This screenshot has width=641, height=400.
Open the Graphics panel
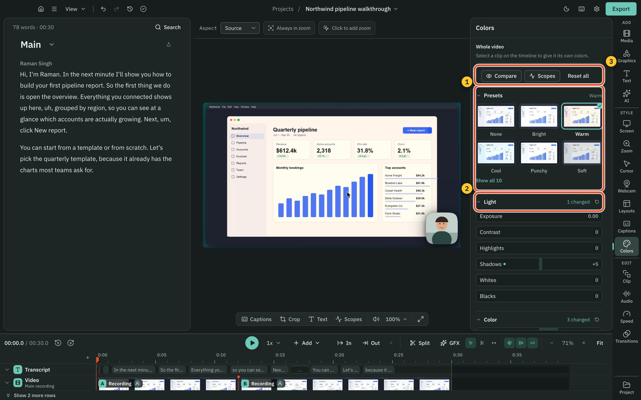pyautogui.click(x=627, y=56)
